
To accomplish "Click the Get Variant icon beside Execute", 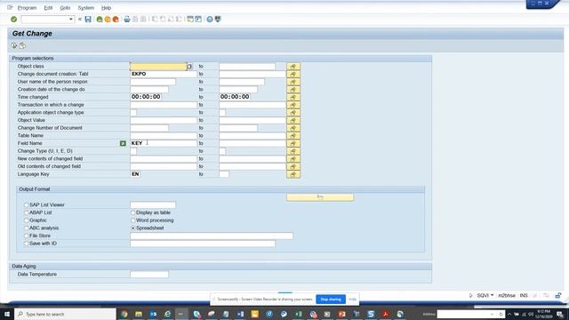I will tap(22, 45).
